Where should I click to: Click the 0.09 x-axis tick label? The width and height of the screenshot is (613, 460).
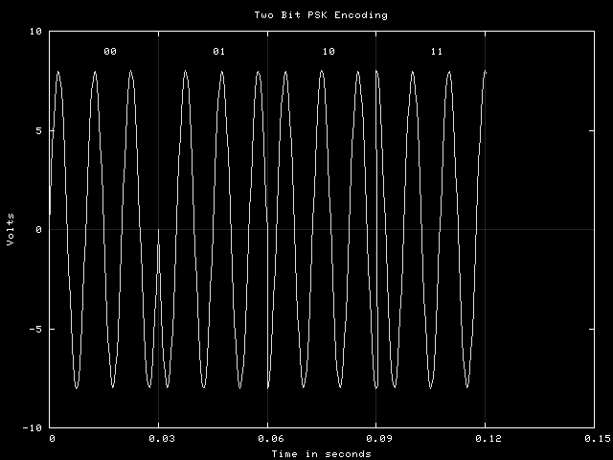376,438
